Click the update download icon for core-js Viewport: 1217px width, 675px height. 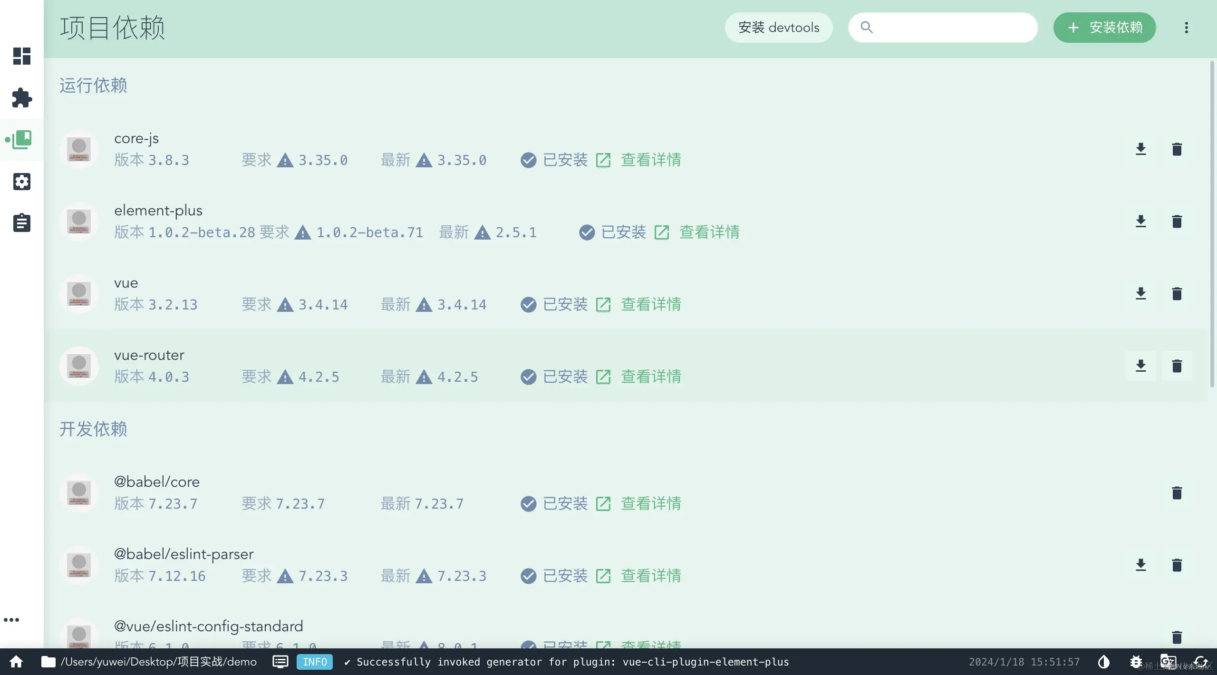(1140, 149)
